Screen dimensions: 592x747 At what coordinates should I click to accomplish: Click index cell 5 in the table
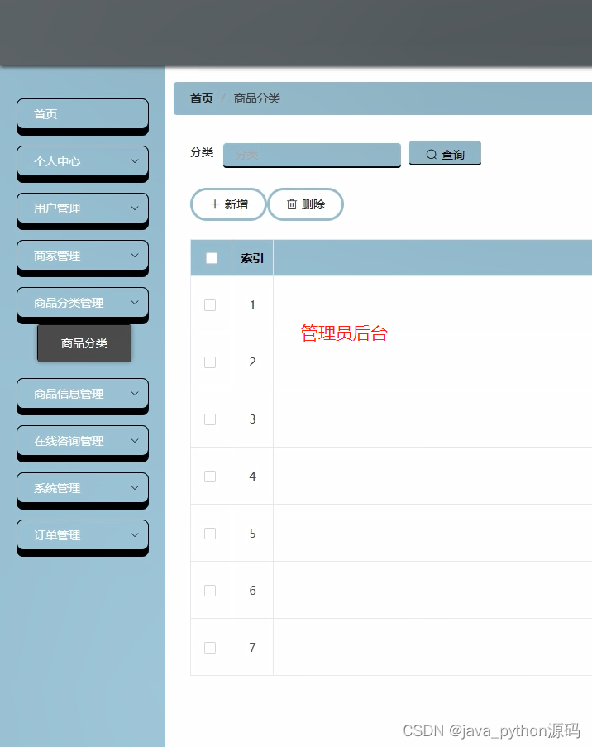point(252,534)
